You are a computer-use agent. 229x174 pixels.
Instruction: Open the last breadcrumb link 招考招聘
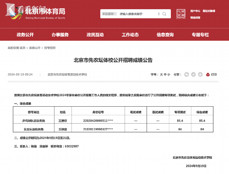coord(50,48)
